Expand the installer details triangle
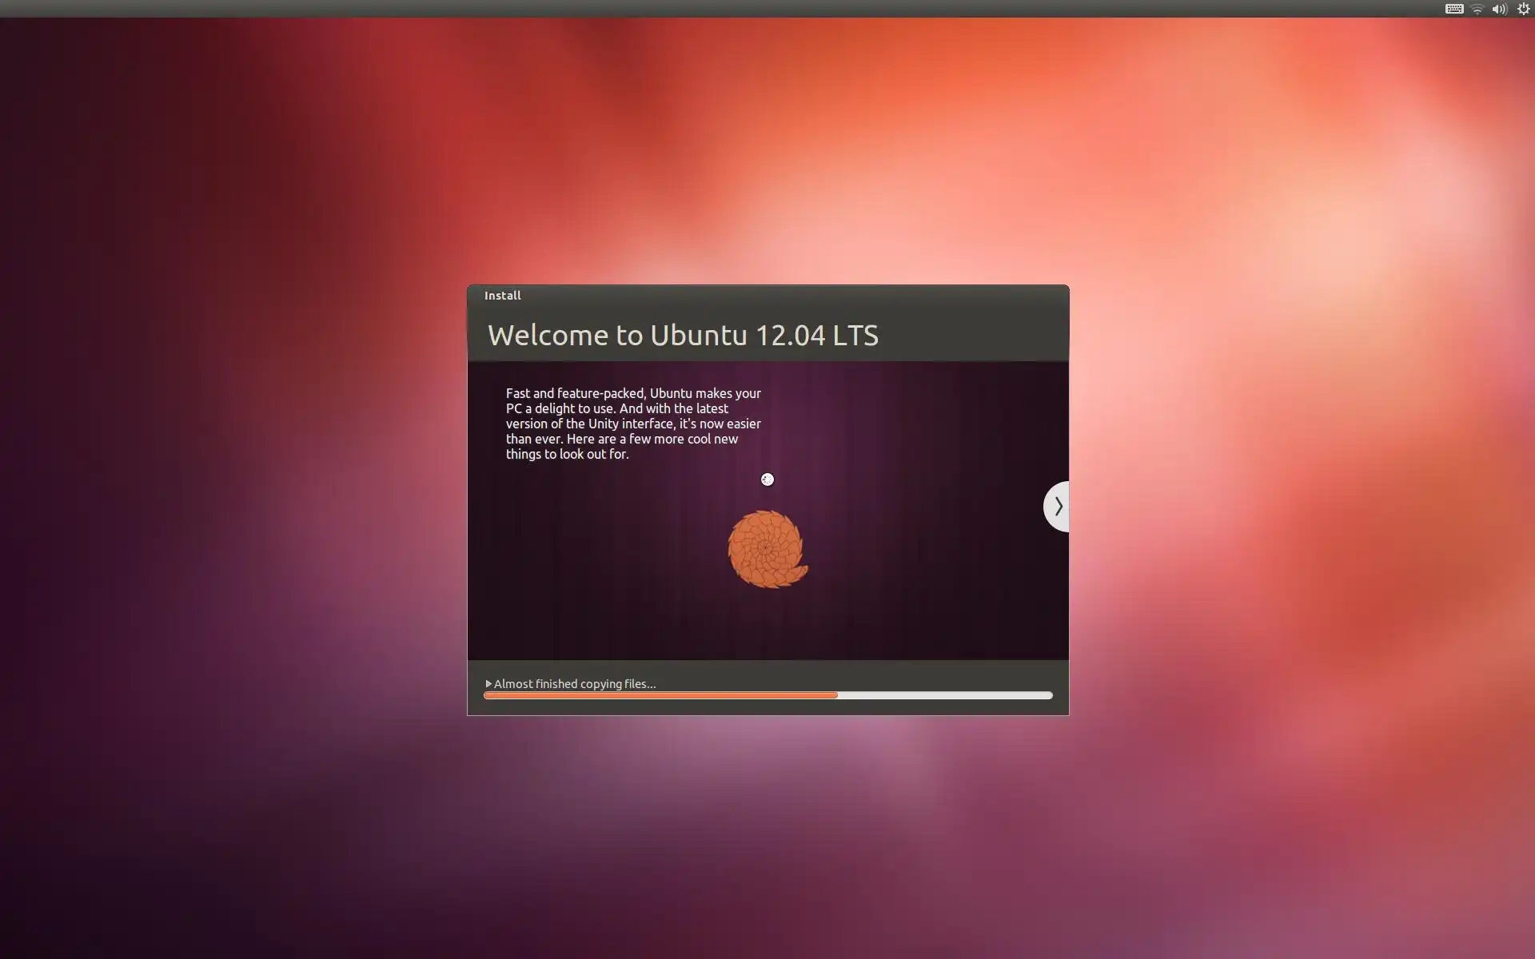This screenshot has height=959, width=1535. [488, 683]
